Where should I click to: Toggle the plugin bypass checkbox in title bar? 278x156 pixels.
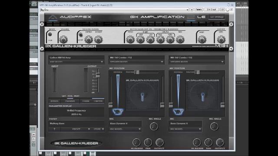(x=232, y=10)
